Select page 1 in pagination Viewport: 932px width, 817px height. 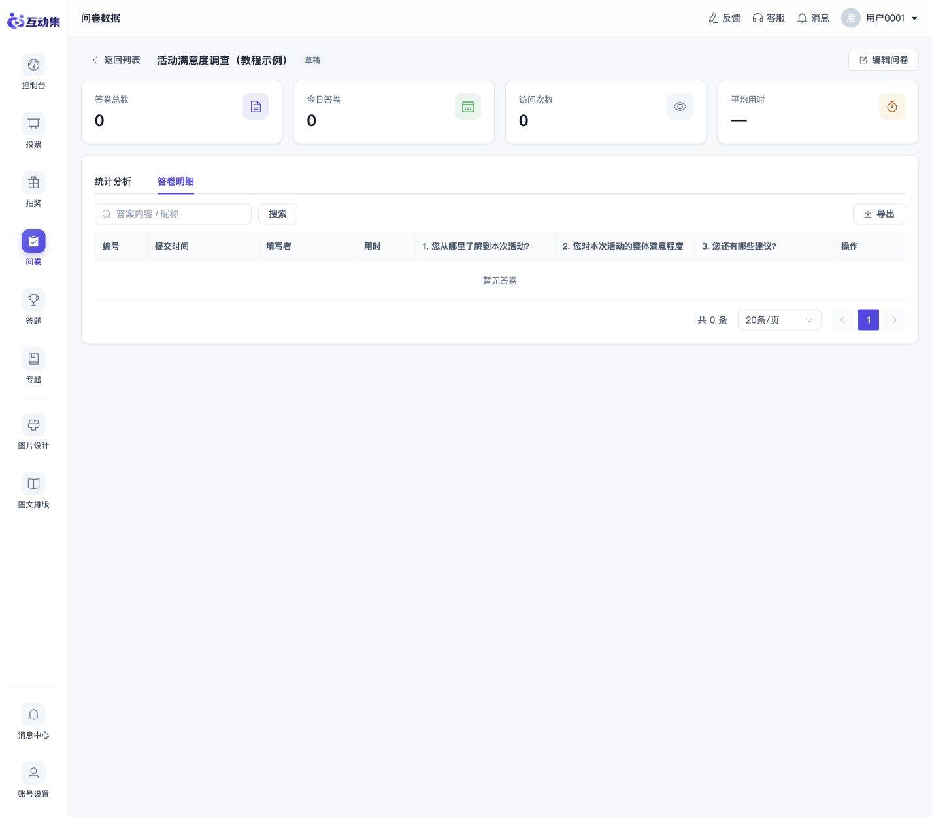[x=869, y=320]
